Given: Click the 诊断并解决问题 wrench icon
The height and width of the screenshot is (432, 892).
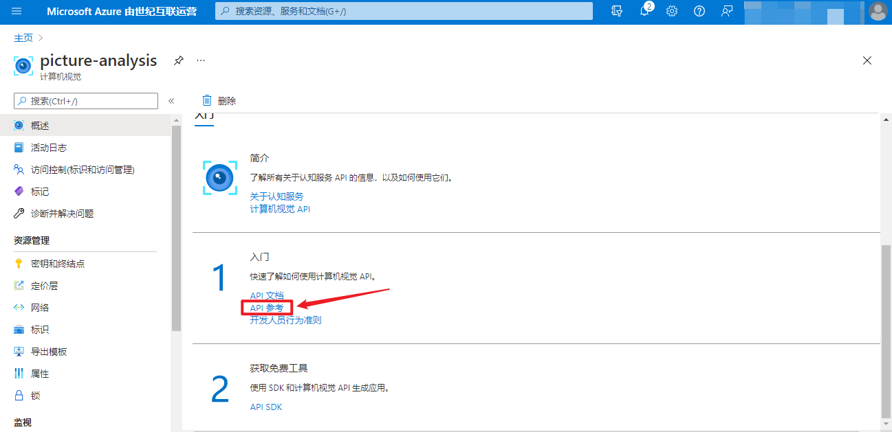Looking at the screenshot, I should tap(19, 214).
